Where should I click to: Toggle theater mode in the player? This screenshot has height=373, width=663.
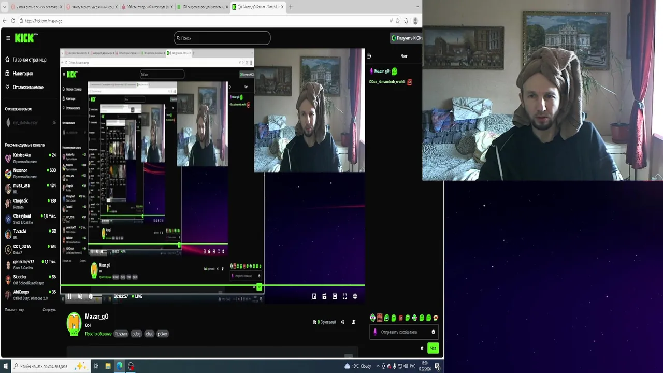tap(335, 296)
